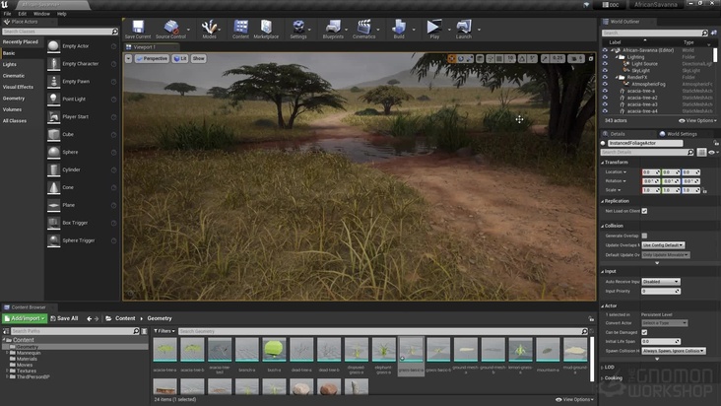
Task: Toggle the Net Load on Client checkbox
Action: pyautogui.click(x=644, y=211)
